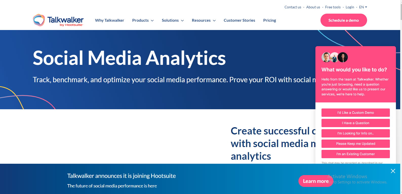Choose I Have a Question in chat

click(x=355, y=123)
